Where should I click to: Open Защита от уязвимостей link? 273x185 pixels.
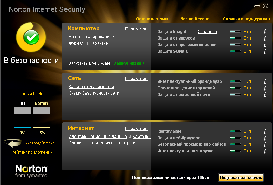click(91, 87)
